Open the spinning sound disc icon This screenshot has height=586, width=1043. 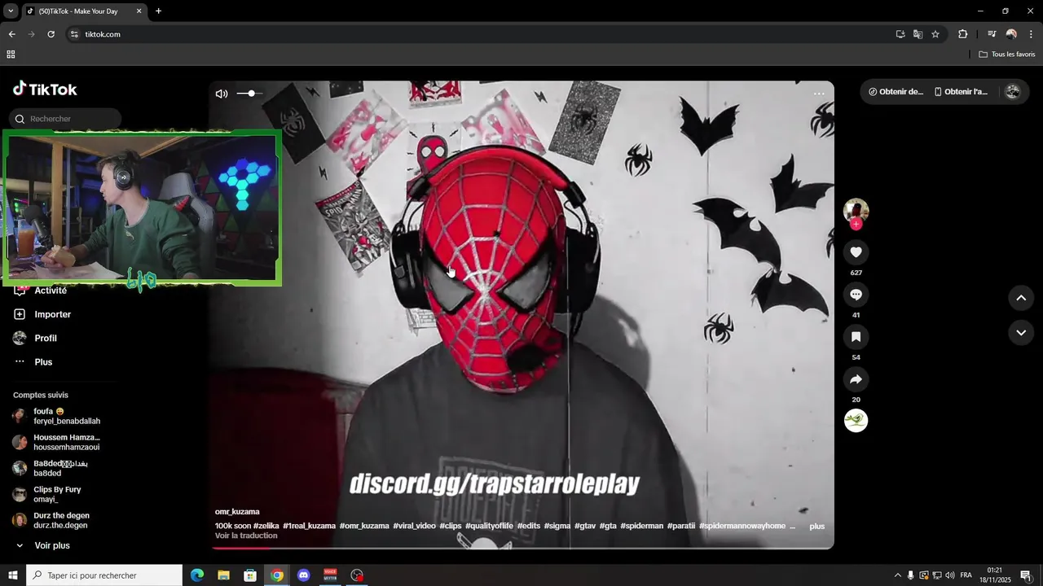[856, 420]
